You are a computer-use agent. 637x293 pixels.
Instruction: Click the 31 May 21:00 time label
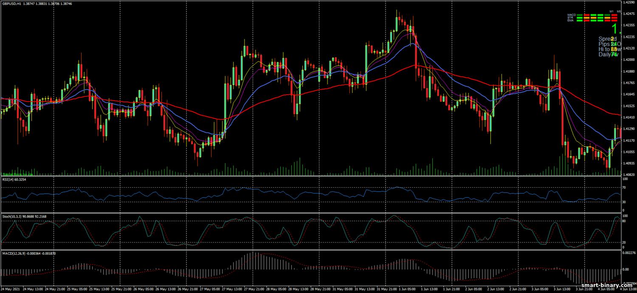pos(387,289)
